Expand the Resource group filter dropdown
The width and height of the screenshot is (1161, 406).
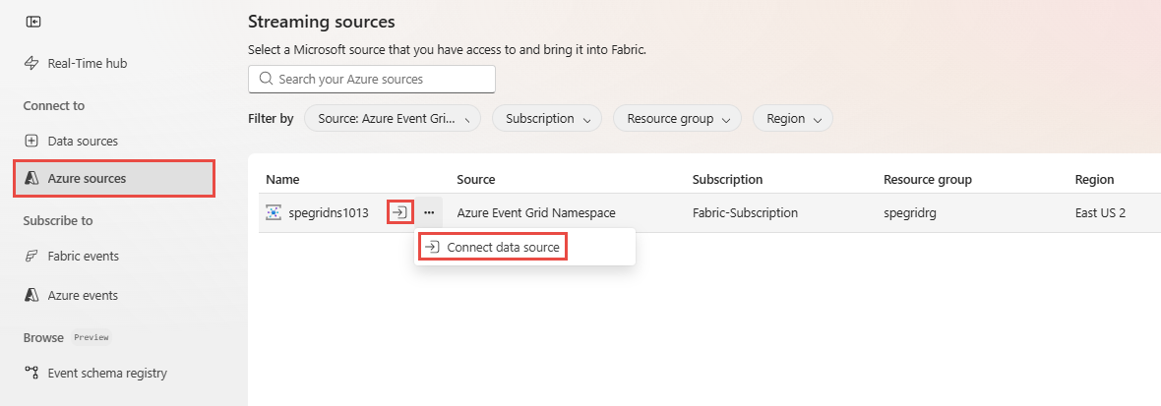(x=677, y=119)
